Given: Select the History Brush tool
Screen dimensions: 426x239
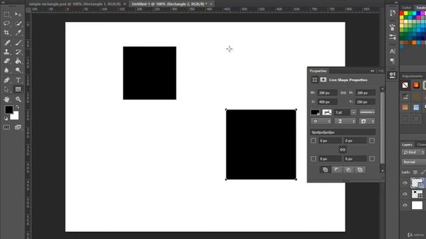Looking at the screenshot, I should pos(18,52).
